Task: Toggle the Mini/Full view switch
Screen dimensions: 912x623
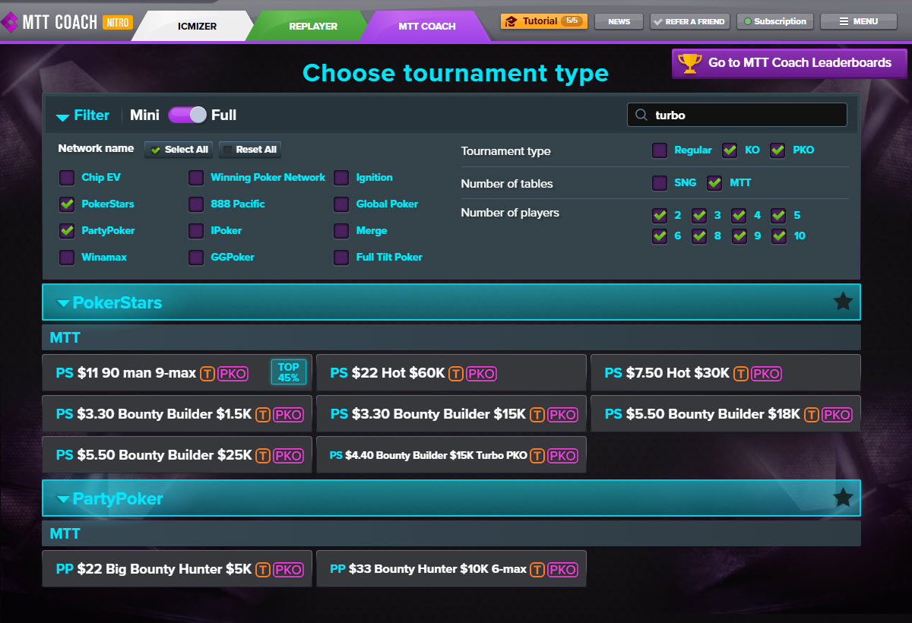Action: click(187, 115)
